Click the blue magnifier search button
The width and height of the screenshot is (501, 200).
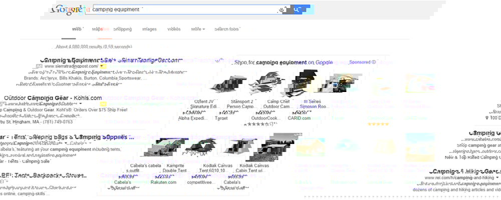tap(297, 9)
